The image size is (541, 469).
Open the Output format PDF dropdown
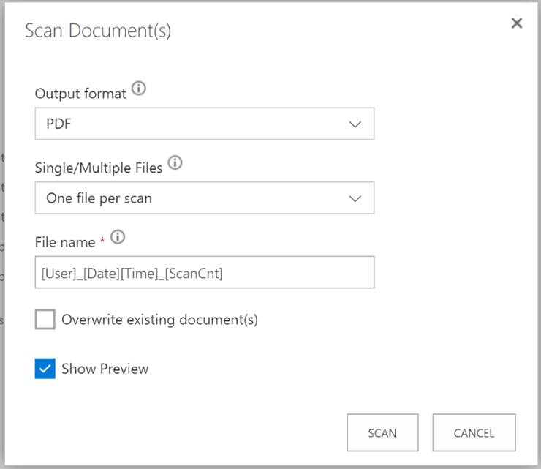click(x=205, y=124)
